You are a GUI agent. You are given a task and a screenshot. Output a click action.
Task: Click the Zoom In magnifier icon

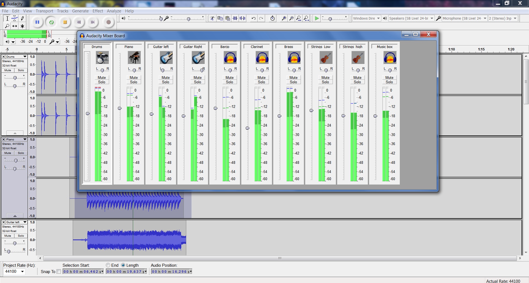pyautogui.click(x=284, y=18)
